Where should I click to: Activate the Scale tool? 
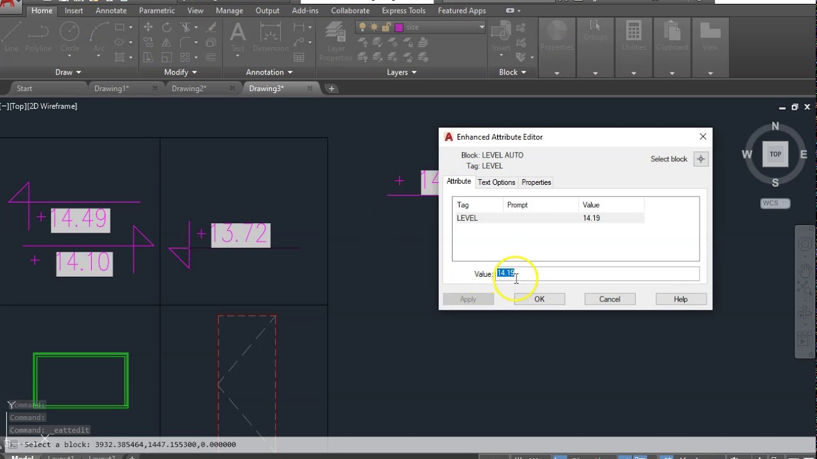click(167, 57)
